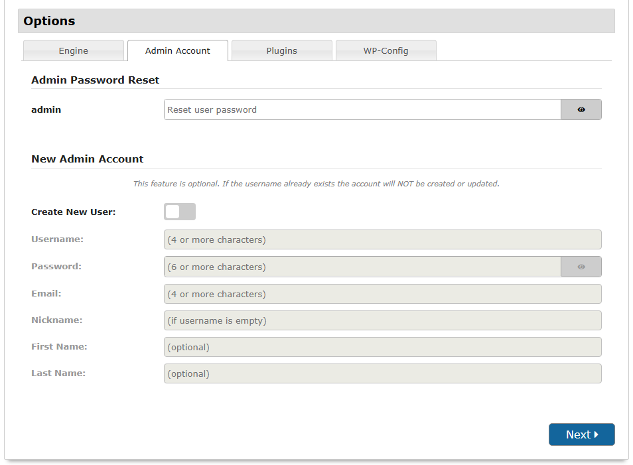
Task: Click the New Admin Account heading
Action: pos(87,159)
